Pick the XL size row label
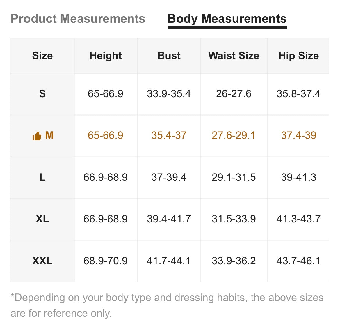 pyautogui.click(x=42, y=219)
